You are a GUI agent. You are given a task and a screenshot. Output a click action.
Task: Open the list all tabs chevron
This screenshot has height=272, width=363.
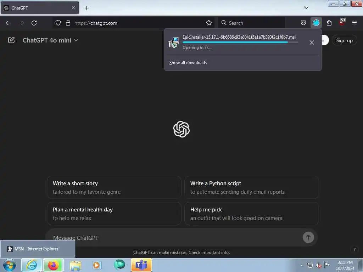[x=306, y=8]
